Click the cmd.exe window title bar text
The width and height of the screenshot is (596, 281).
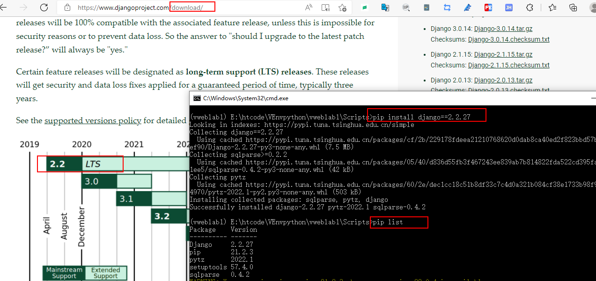[x=246, y=98]
